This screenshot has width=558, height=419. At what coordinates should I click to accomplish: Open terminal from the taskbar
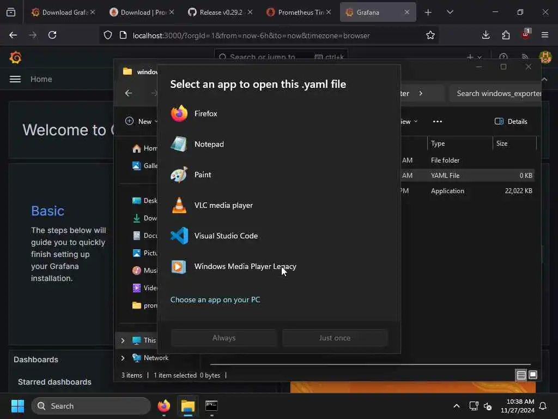pyautogui.click(x=211, y=406)
